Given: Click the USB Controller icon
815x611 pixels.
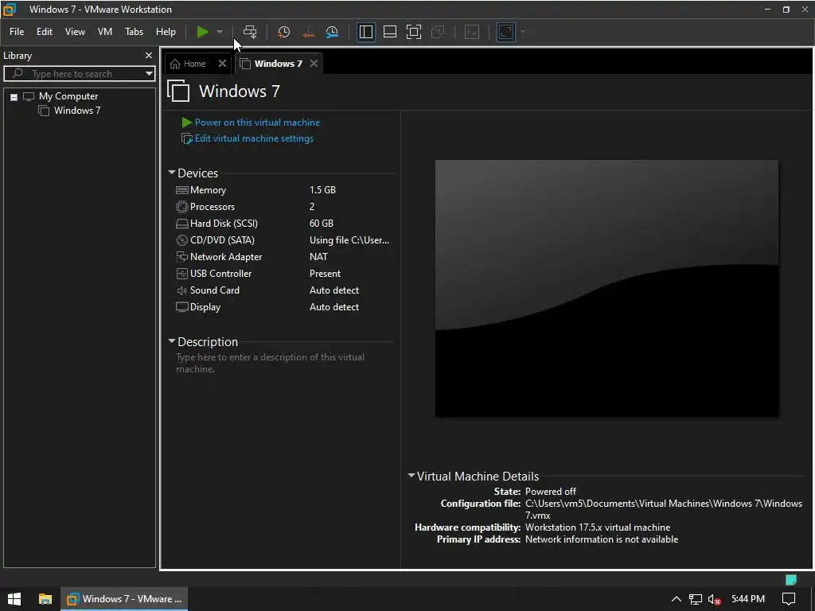Looking at the screenshot, I should tap(182, 274).
